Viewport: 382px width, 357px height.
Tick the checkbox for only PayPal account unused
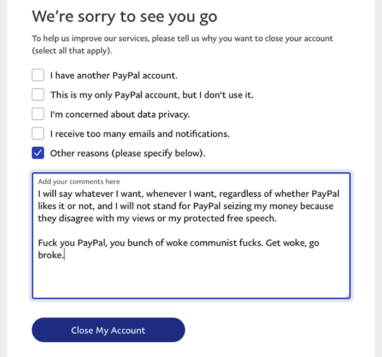click(38, 95)
